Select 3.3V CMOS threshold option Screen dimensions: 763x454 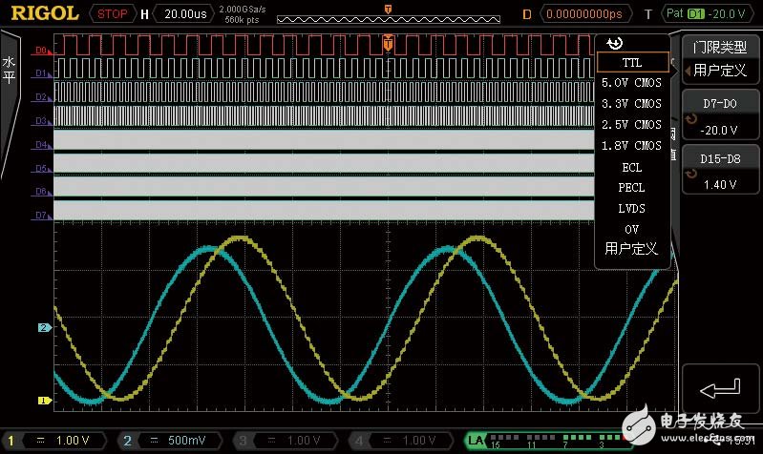coord(631,104)
